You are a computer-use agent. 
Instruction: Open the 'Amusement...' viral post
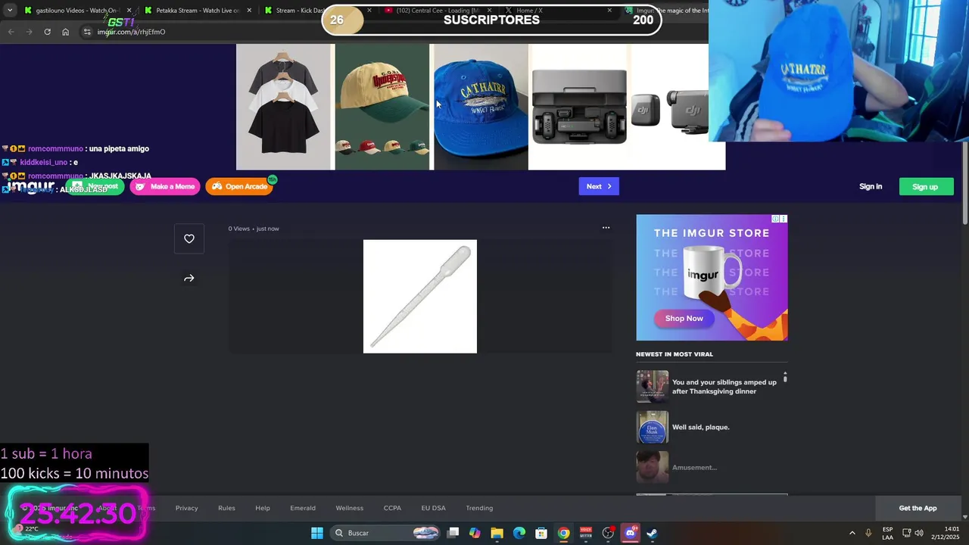pos(694,467)
